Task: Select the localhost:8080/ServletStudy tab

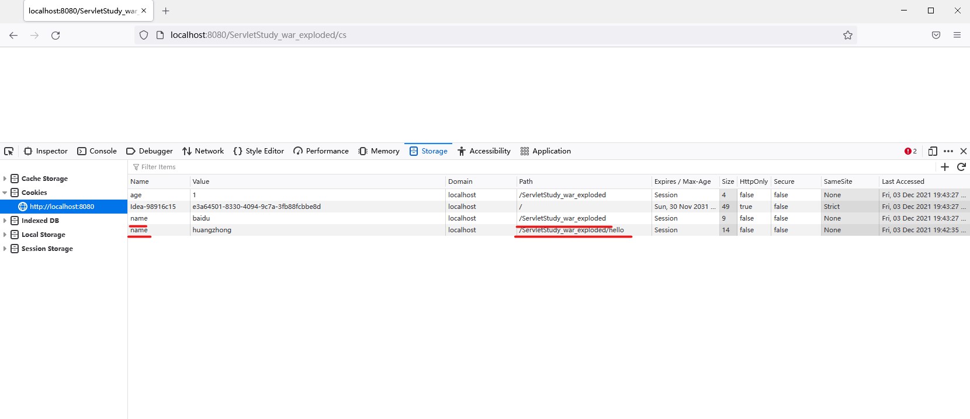Action: (x=88, y=11)
